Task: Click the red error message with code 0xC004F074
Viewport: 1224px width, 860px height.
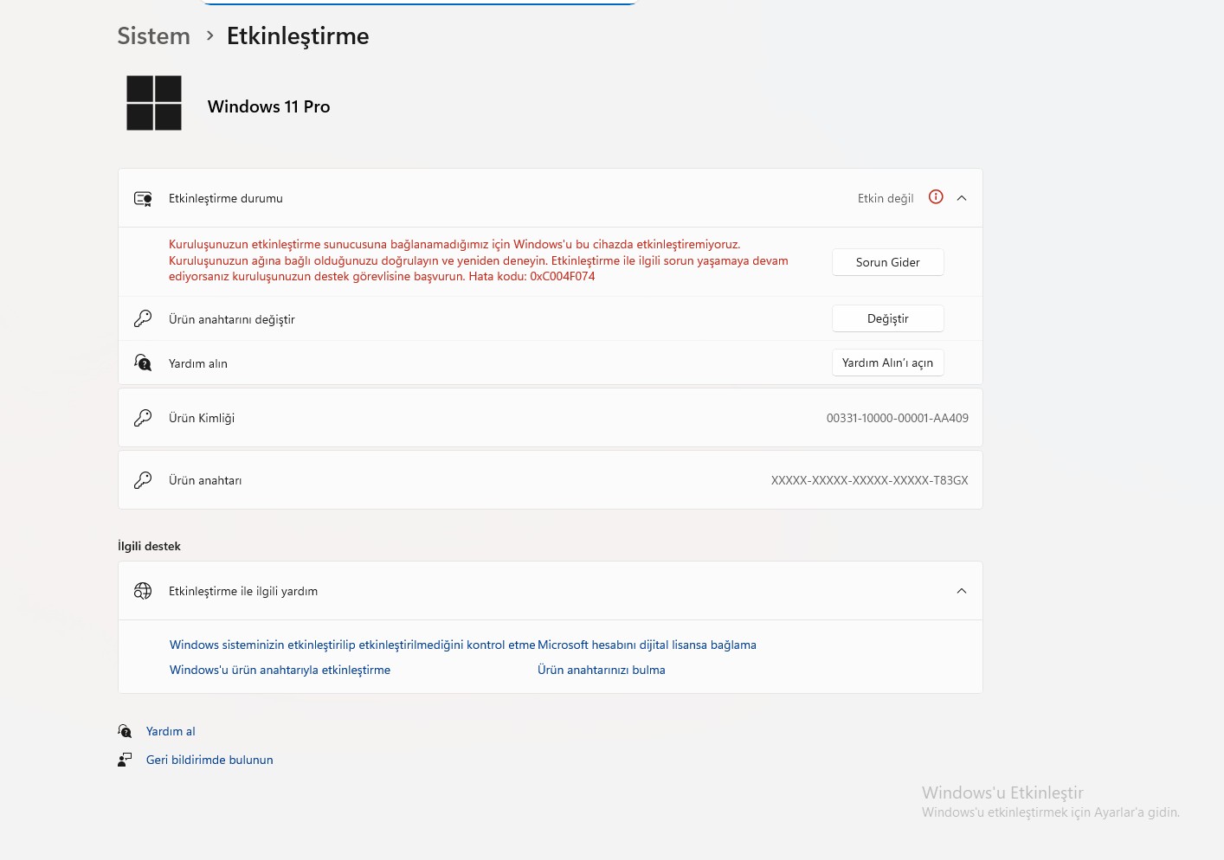Action: point(479,260)
